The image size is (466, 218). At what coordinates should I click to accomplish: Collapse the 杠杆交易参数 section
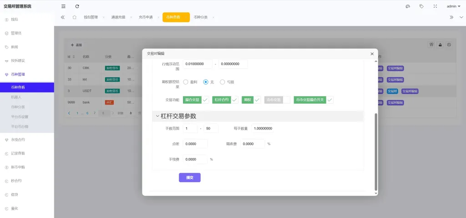coord(258,116)
